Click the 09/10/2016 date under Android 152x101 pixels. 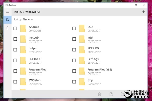pyautogui.click(x=35, y=31)
